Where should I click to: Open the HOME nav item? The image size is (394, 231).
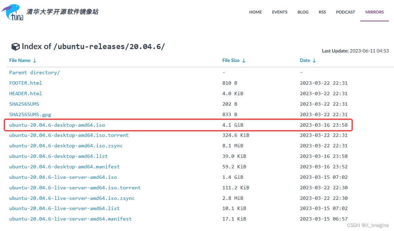(x=255, y=12)
